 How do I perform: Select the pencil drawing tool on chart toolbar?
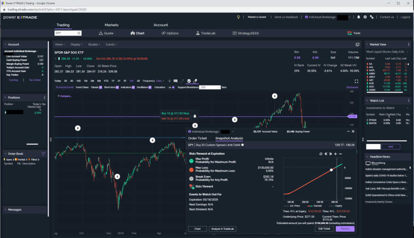point(182,81)
